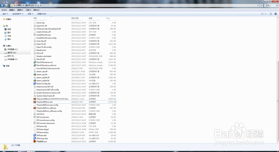
Task: Open the 包含到库中 dropdown
Action: click(18, 14)
